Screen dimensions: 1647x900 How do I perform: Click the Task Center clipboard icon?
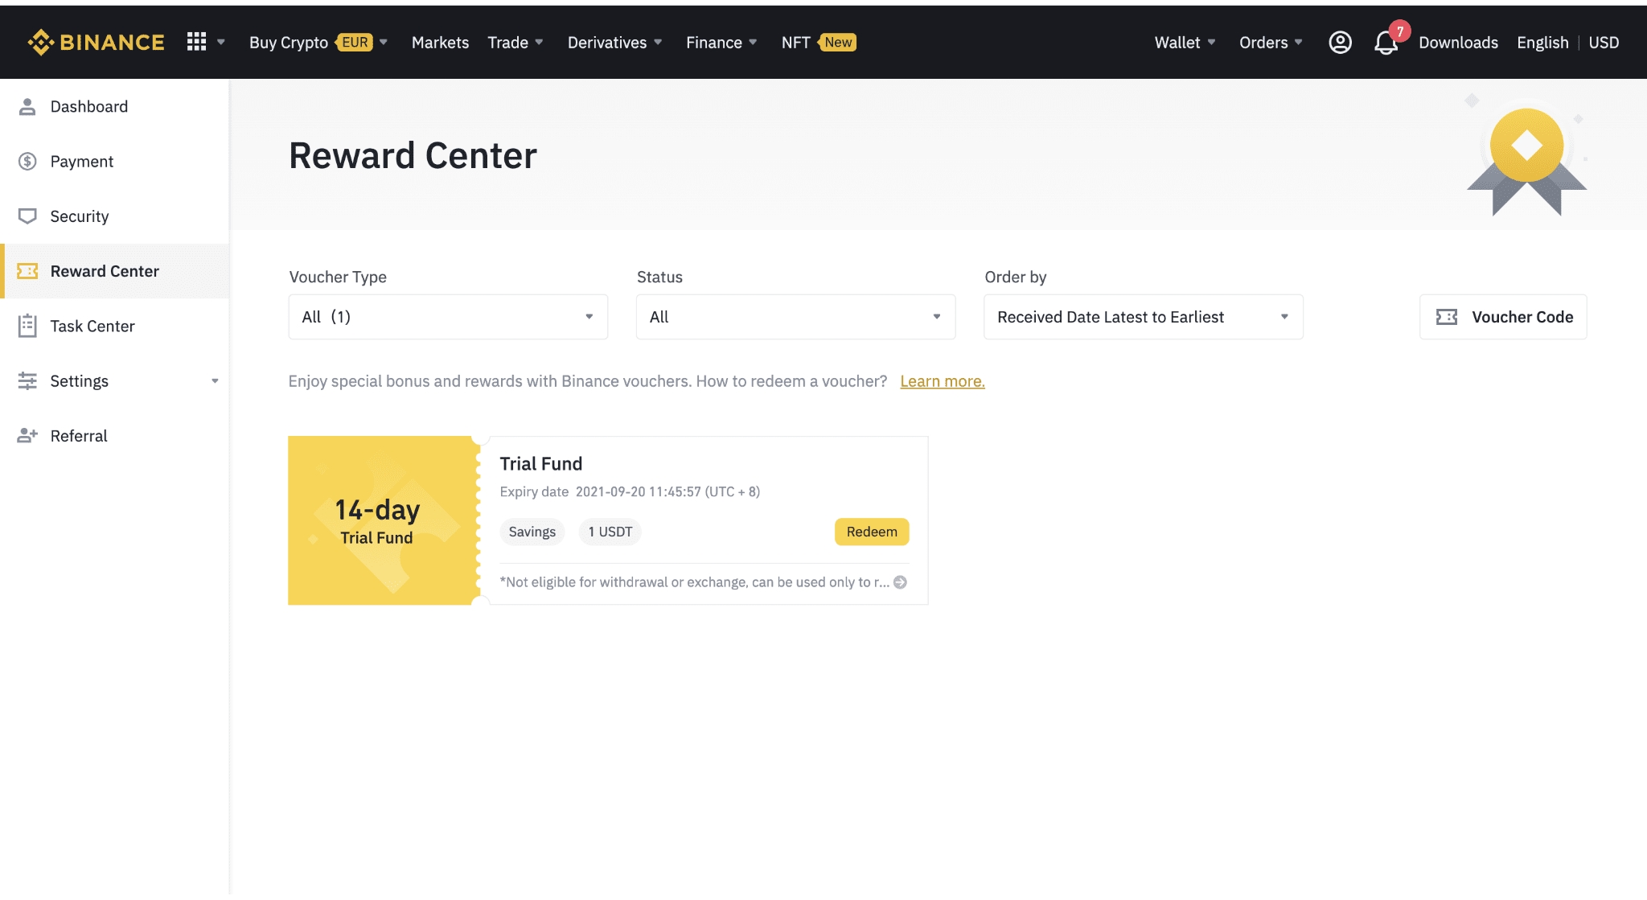click(x=27, y=326)
